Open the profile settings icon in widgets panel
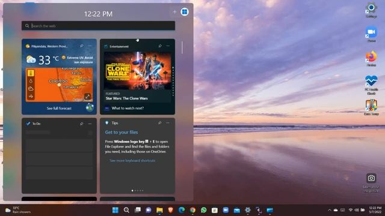Viewport: 385px width, 216px height. tap(185, 12)
